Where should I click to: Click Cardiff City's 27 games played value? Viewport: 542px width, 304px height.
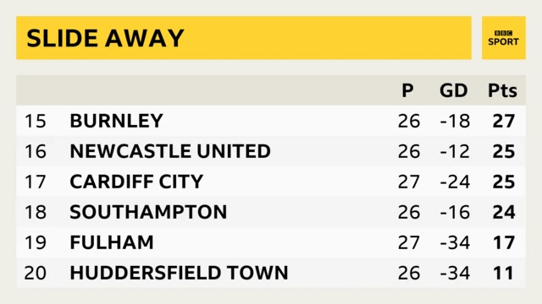coord(409,182)
